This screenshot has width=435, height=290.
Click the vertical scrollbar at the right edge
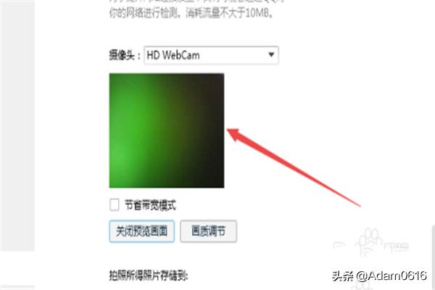[x=433, y=257]
